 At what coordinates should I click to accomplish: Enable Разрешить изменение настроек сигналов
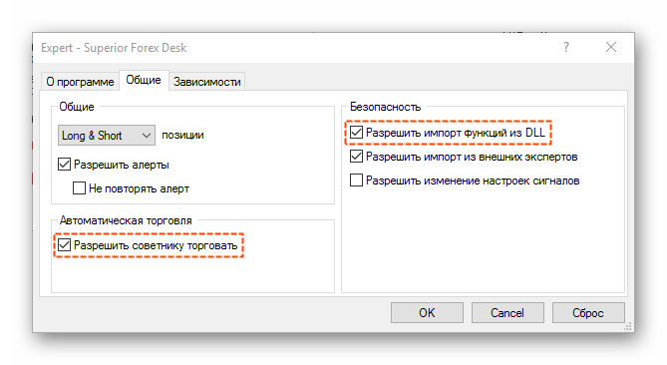coord(356,180)
